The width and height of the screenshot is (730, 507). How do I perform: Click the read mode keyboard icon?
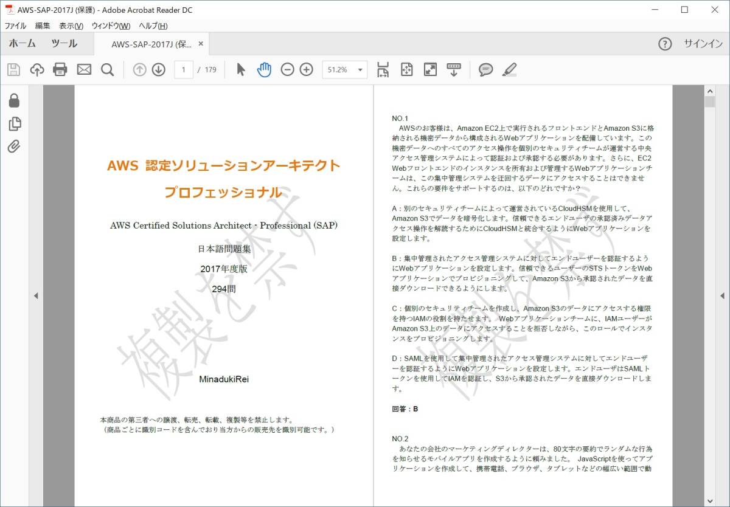(x=454, y=69)
